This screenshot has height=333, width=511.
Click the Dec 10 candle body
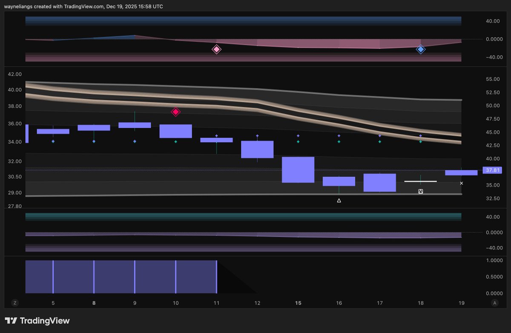click(x=175, y=131)
